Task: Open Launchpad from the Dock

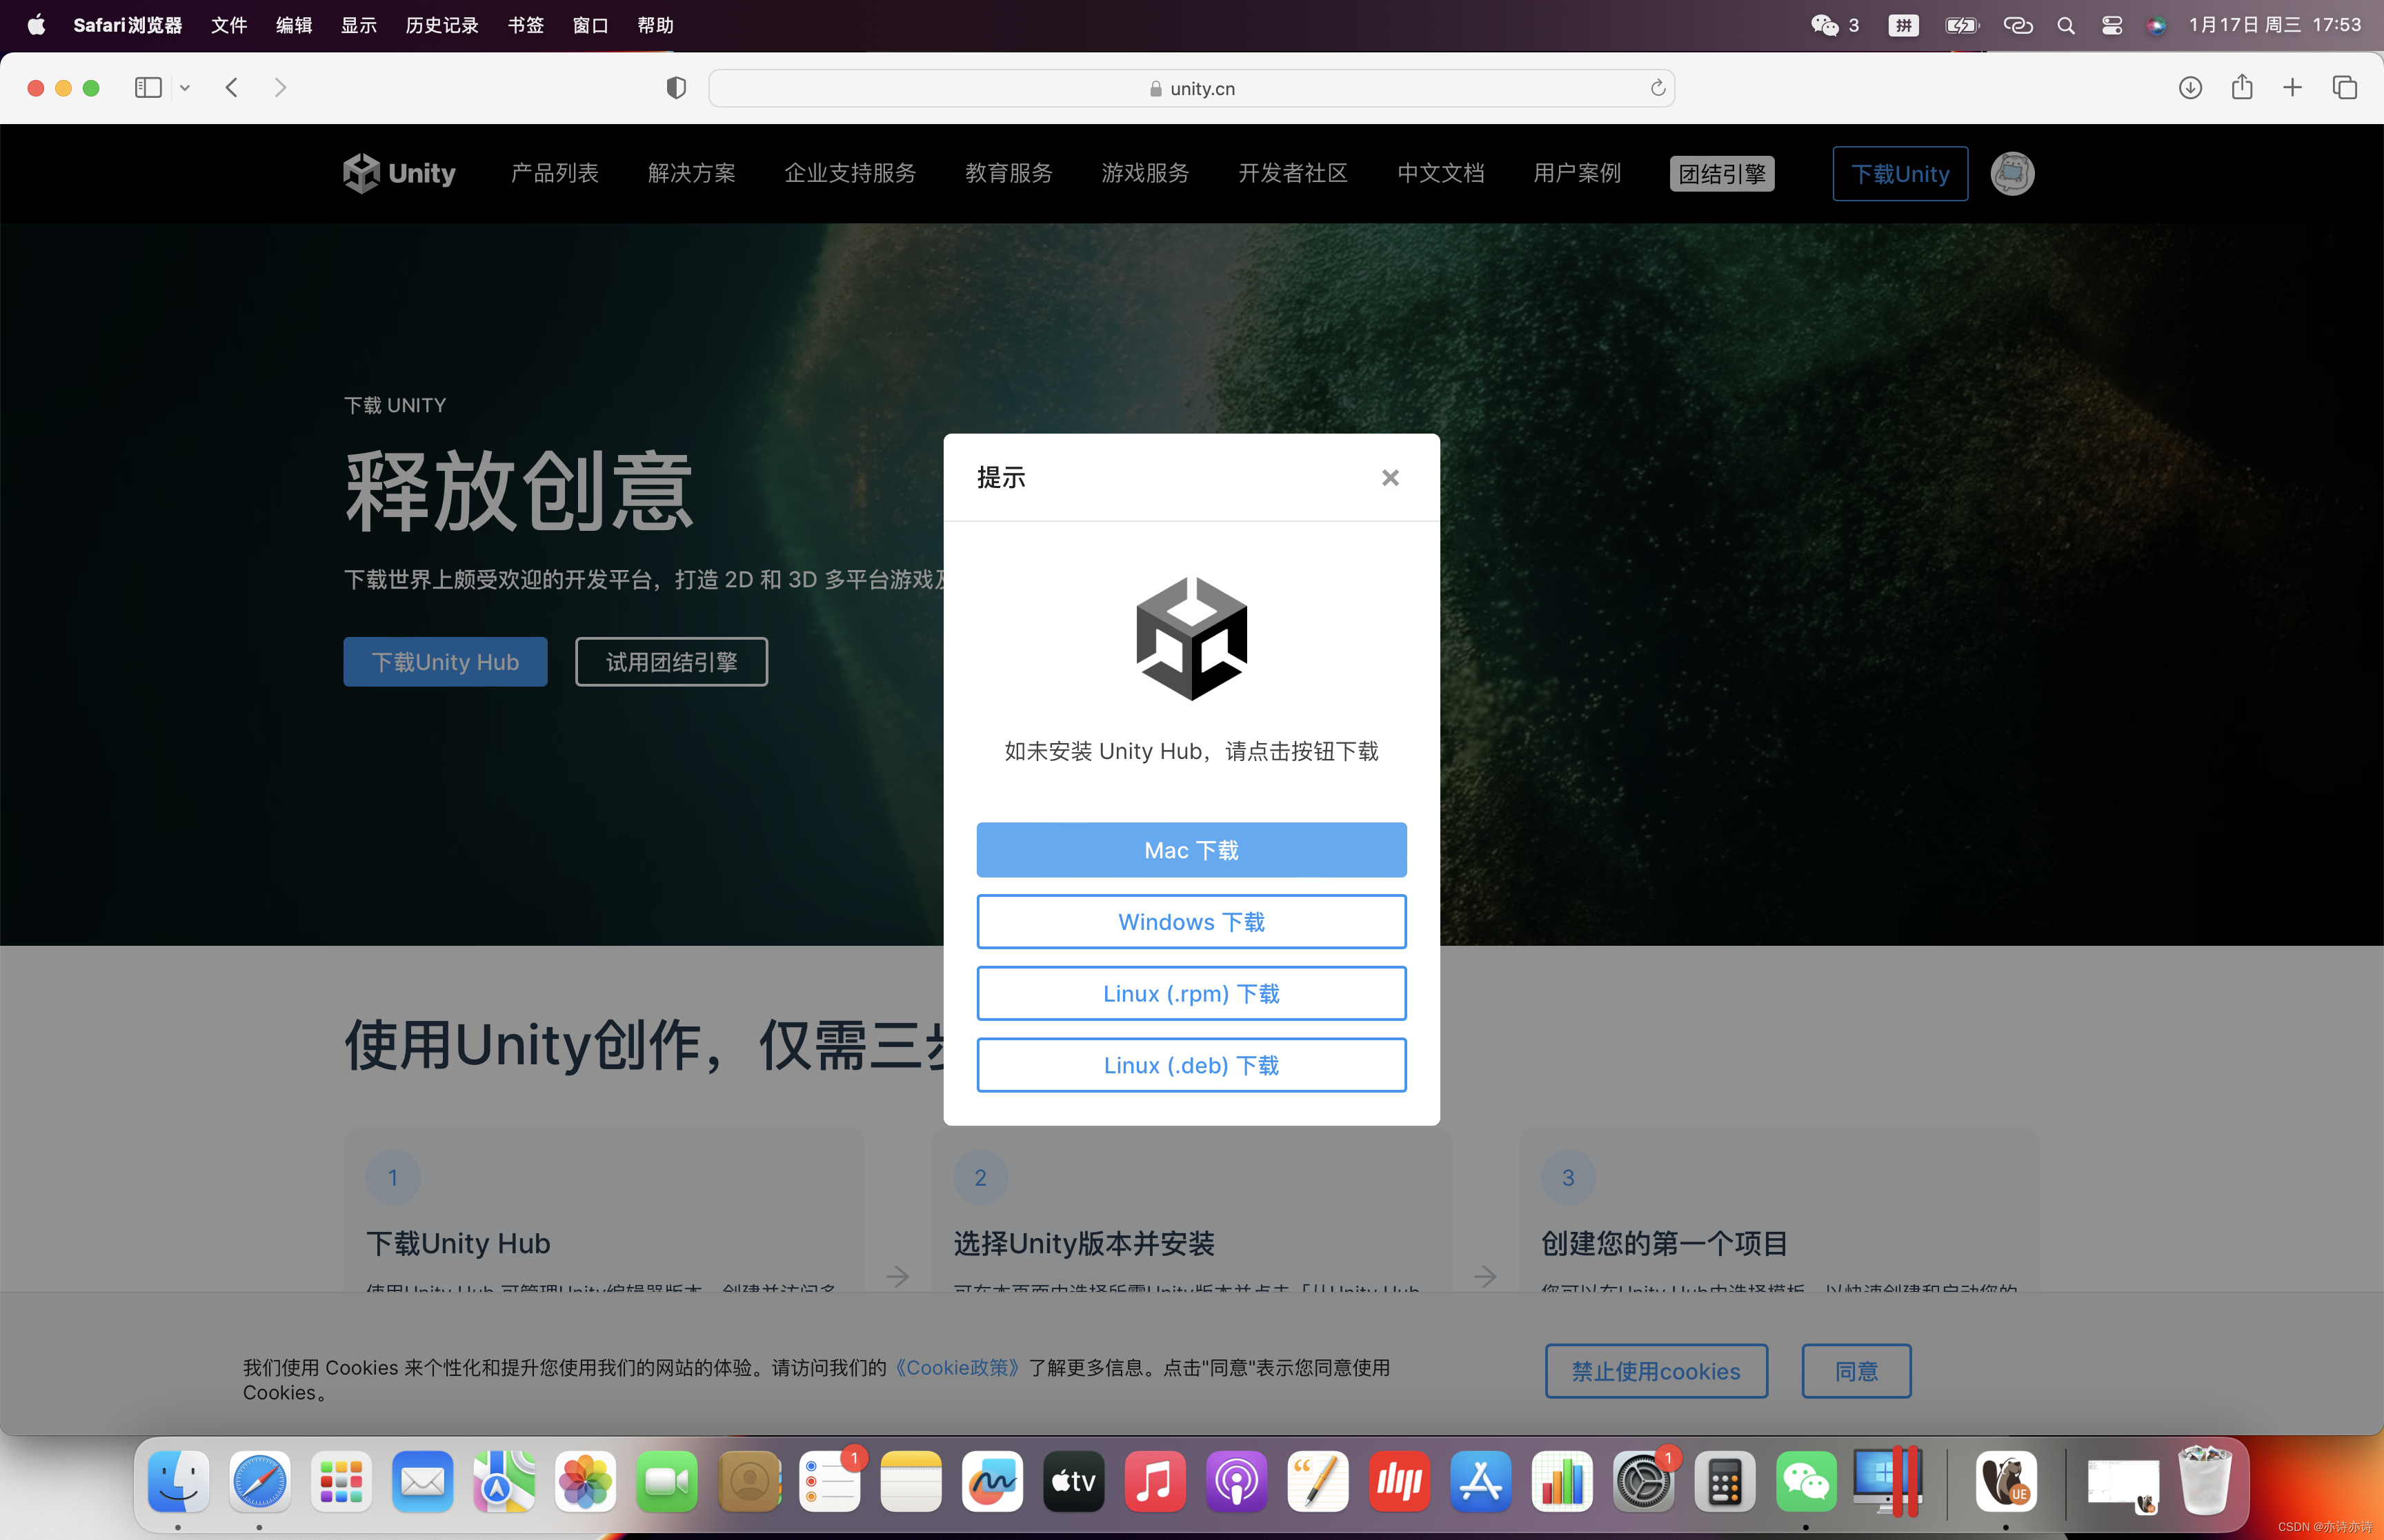Action: point(341,1481)
